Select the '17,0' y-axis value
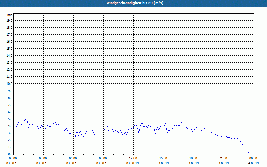The image size is (267, 167). point(9,35)
